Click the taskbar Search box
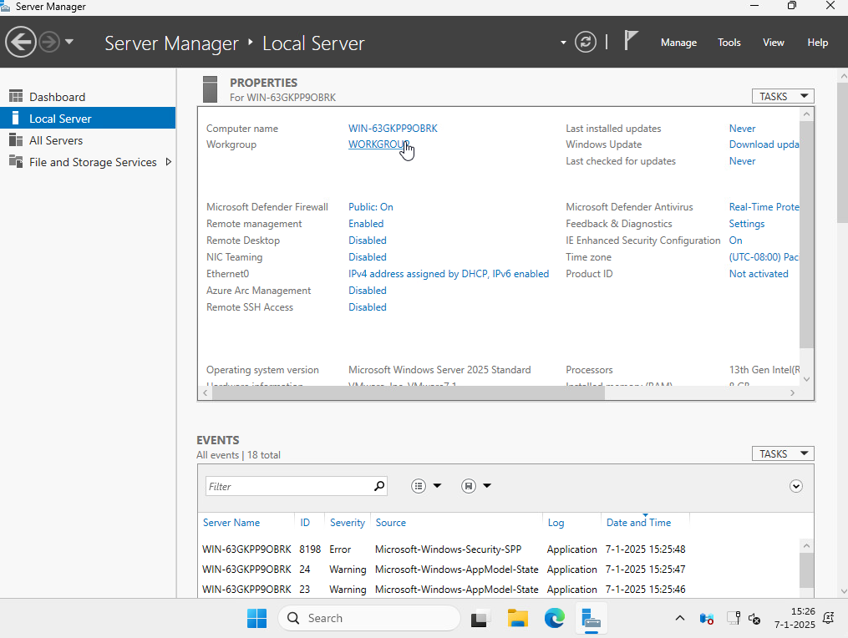Image resolution: width=848 pixels, height=638 pixels. click(368, 618)
